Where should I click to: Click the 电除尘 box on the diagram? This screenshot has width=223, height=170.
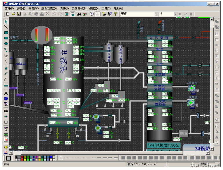[x=183, y=133]
